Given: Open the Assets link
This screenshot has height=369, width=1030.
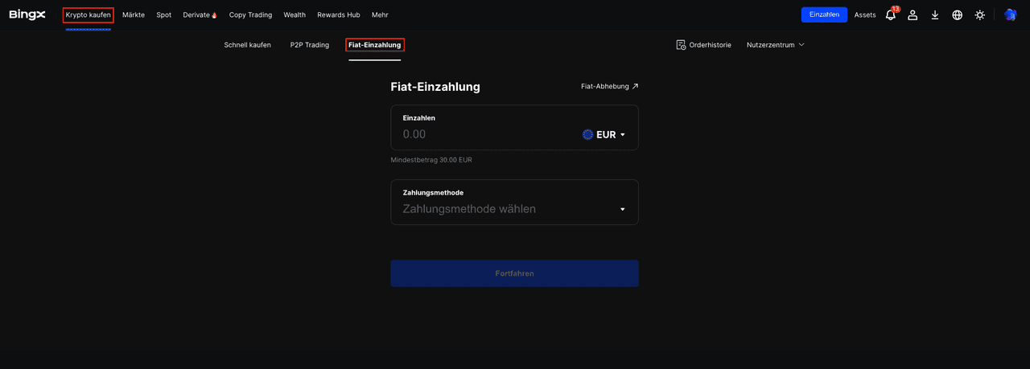Looking at the screenshot, I should coord(865,14).
